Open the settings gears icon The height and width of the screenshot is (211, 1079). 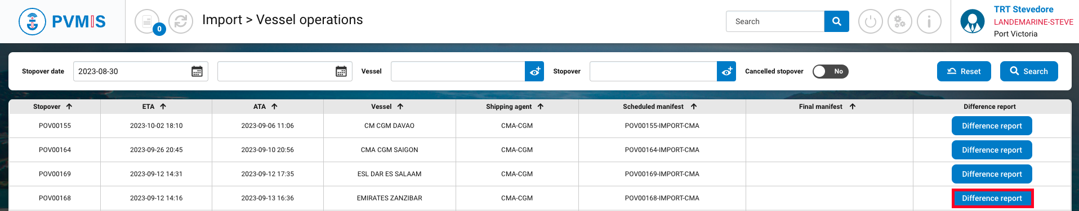(x=899, y=22)
